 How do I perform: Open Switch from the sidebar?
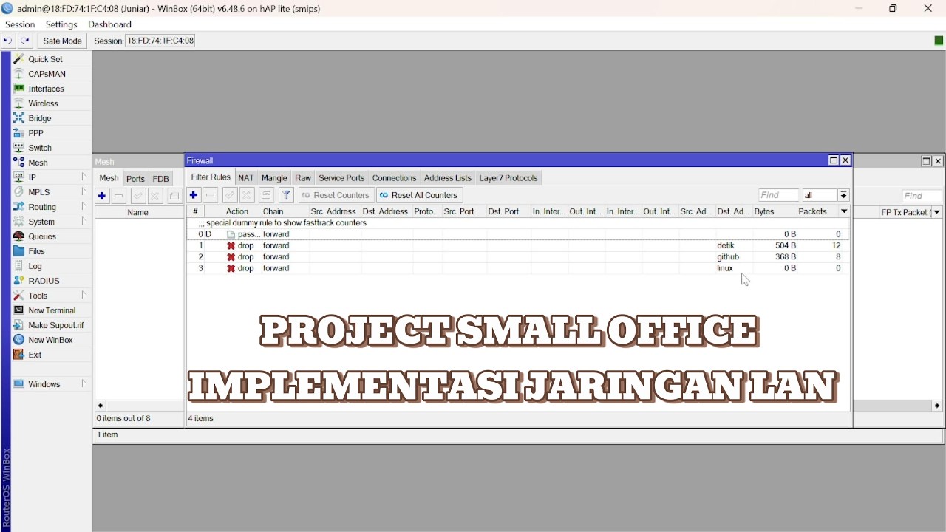(x=40, y=148)
